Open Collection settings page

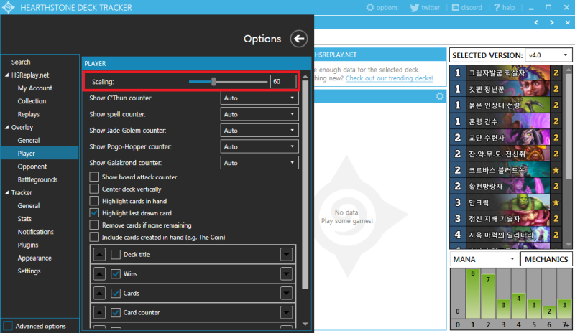click(x=32, y=101)
